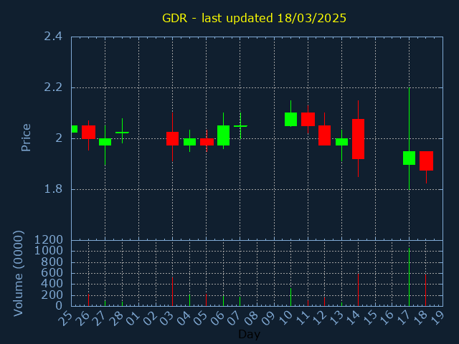Click day label 28 on the x-axis

pos(117,318)
